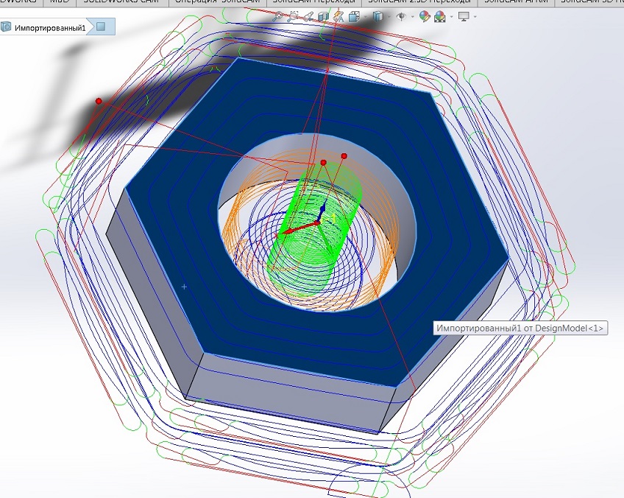Screen dimensions: 624x498
Task: Expand the Apply Scene dropdown arrow
Action: (x=451, y=17)
